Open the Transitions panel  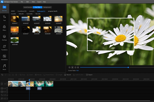pos(4,47)
